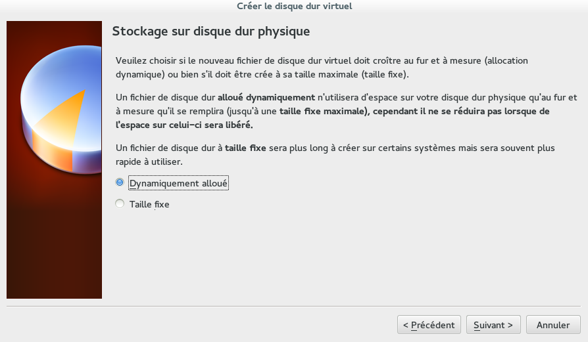Choose the Taille fixe radio button
This screenshot has height=342, width=588.
pos(120,203)
